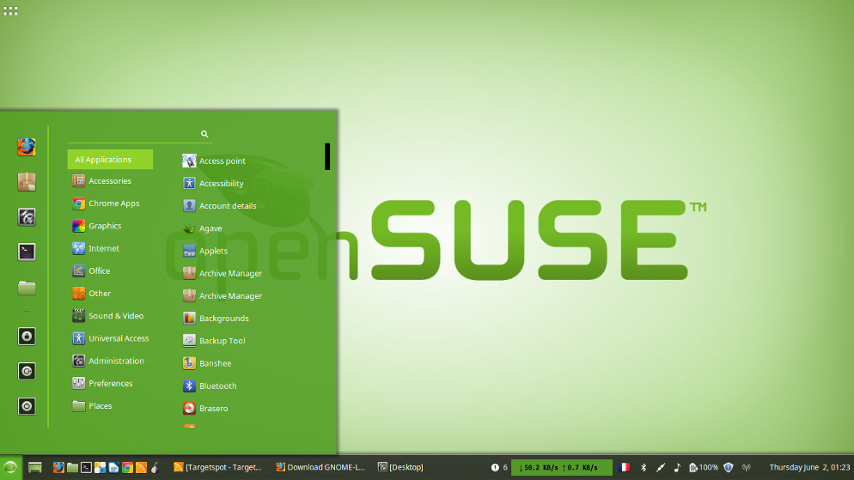Image resolution: width=854 pixels, height=480 pixels.
Task: Click the show desktop panel icon
Action: tap(35, 467)
